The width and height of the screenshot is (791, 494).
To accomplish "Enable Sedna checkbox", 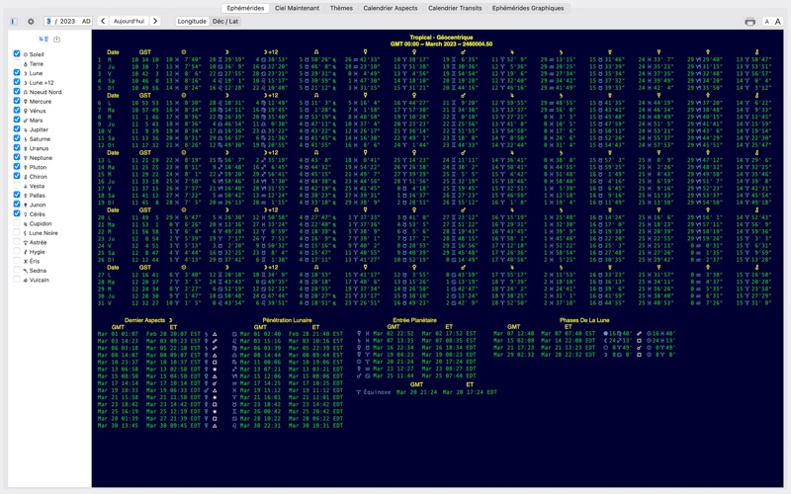I will (x=17, y=270).
